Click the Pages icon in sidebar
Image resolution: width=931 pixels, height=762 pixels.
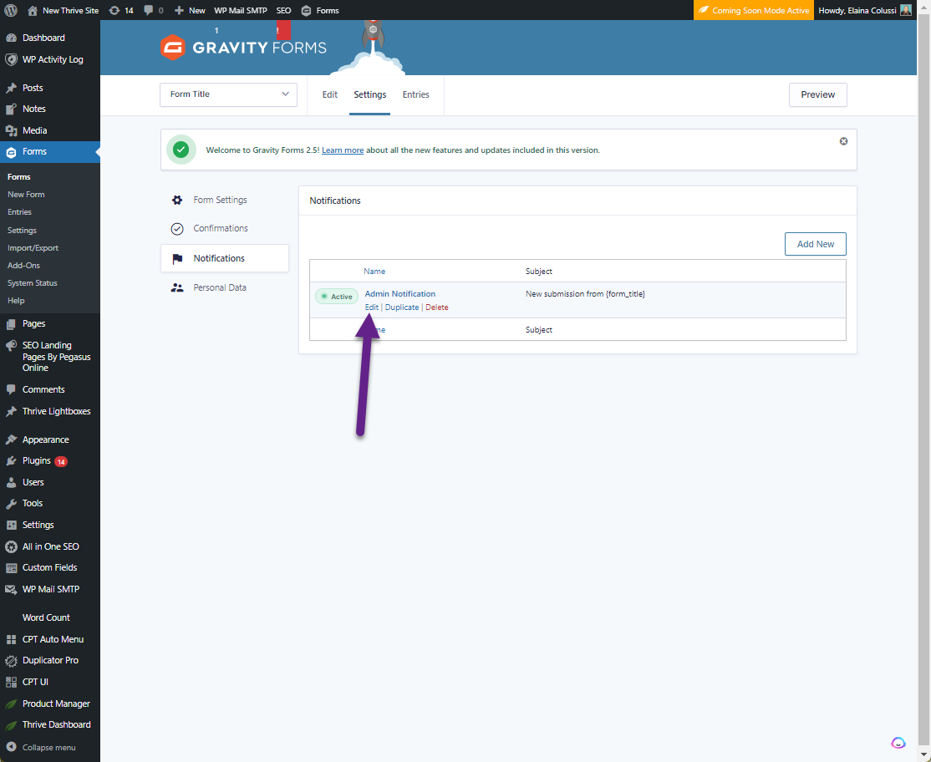pyautogui.click(x=11, y=323)
